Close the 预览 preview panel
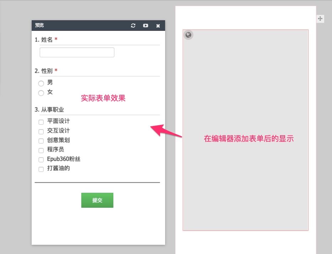This screenshot has width=332, height=254. (x=158, y=26)
